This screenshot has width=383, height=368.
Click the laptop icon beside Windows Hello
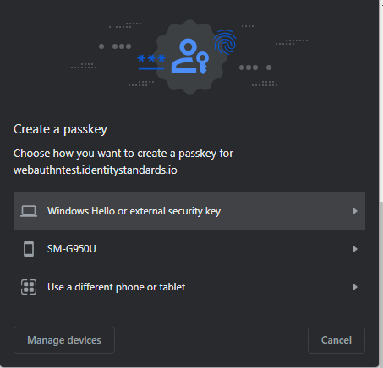click(29, 211)
